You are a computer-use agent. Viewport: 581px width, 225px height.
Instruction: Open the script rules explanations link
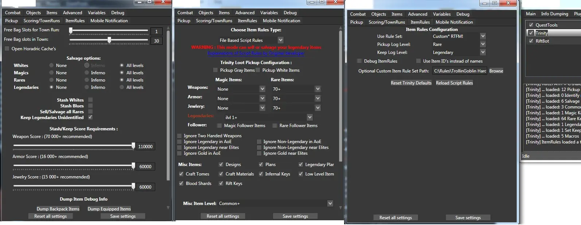click(256, 53)
